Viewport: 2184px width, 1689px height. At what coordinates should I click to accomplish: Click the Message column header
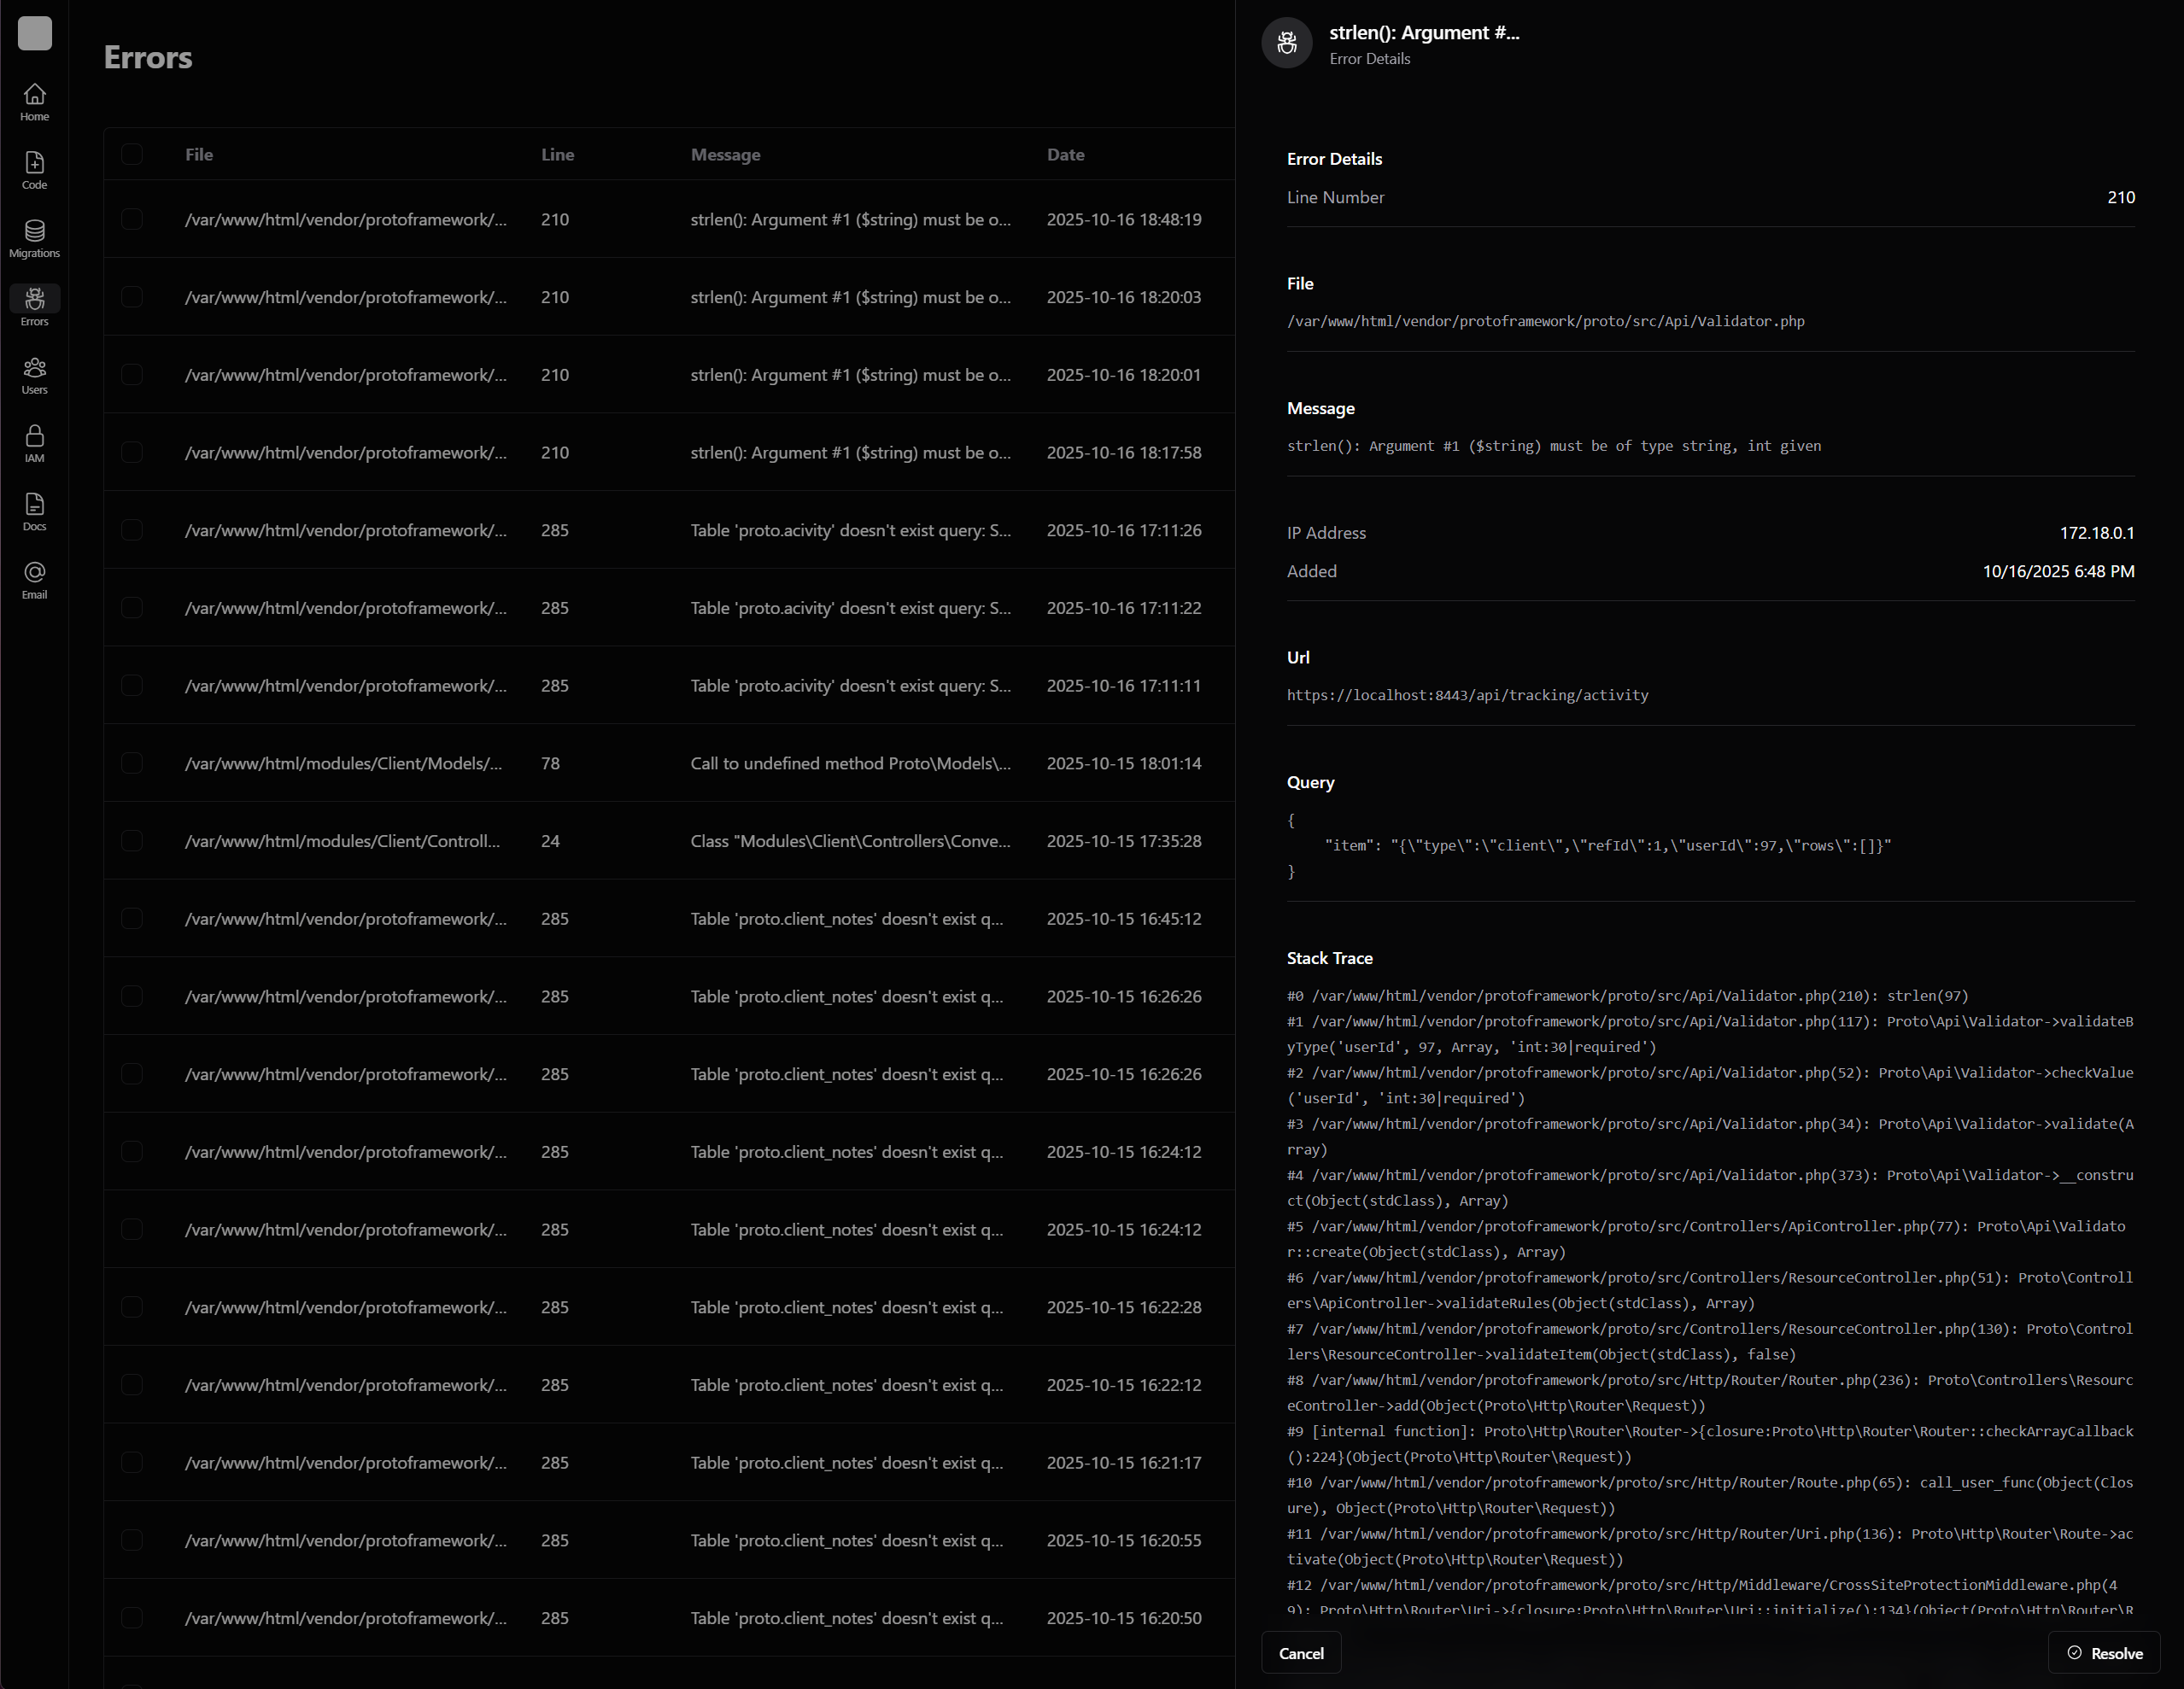pyautogui.click(x=725, y=154)
